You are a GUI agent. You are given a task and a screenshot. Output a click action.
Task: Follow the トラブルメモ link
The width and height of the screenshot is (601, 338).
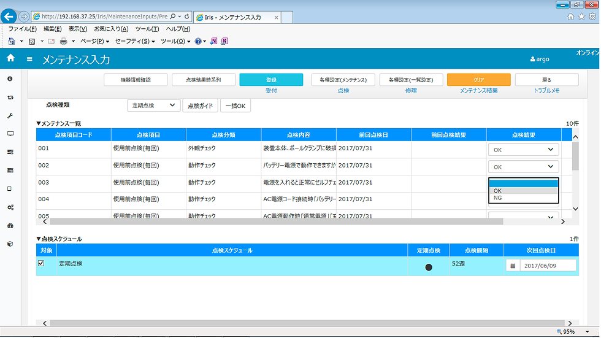546,90
